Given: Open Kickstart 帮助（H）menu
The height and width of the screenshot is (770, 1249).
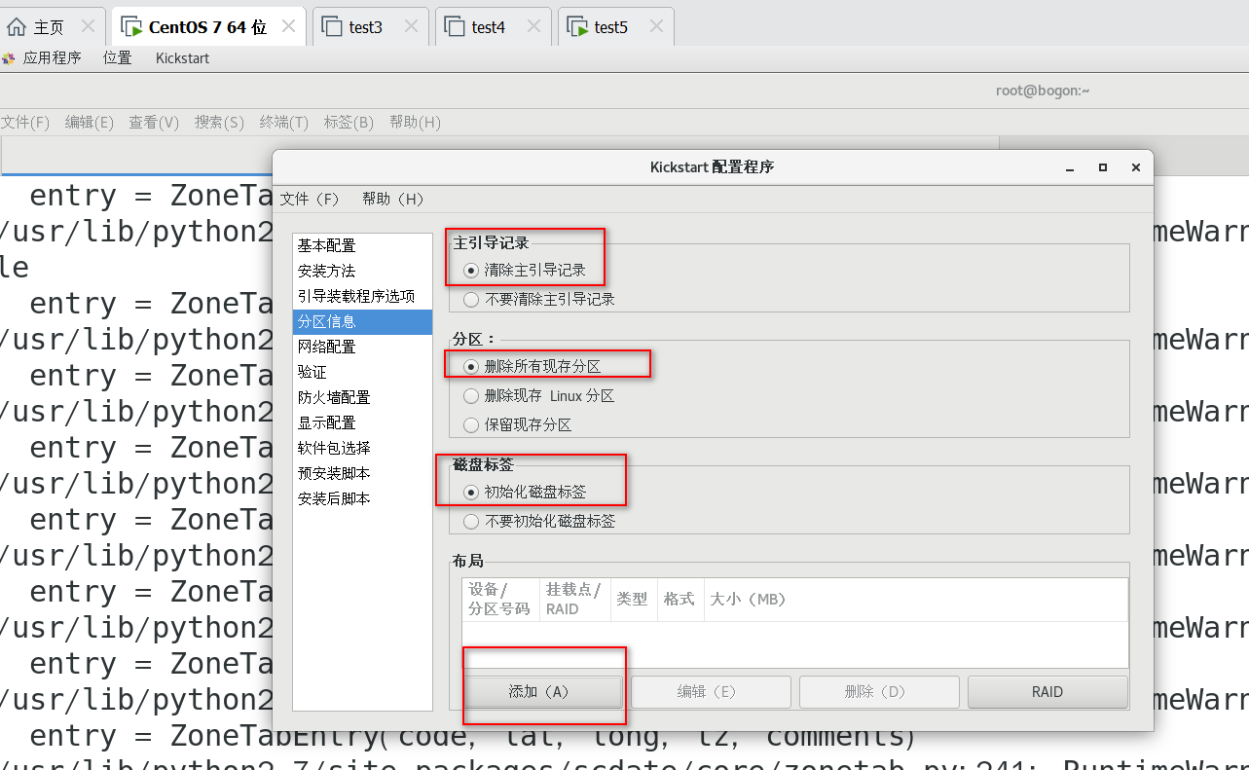Looking at the screenshot, I should tap(393, 199).
